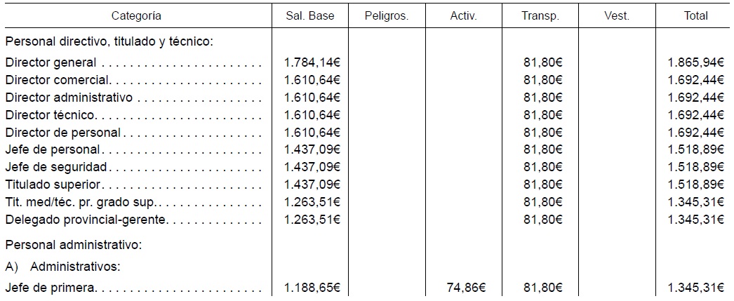This screenshot has width=734, height=301.
Task: Select the Jefe de primera base salary 1.188,65€
Action: tap(312, 288)
